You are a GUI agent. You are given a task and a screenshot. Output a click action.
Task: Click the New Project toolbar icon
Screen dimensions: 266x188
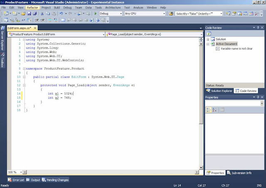[x=6, y=14]
